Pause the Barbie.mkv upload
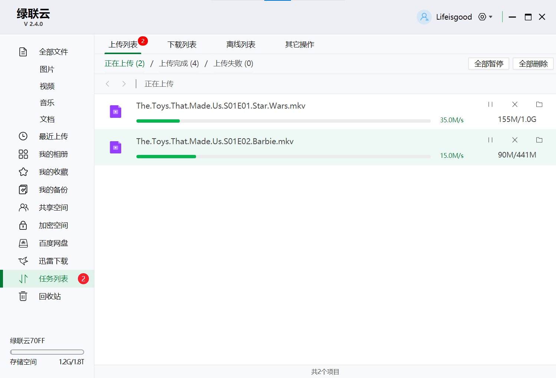Image resolution: width=556 pixels, height=378 pixels. point(490,140)
